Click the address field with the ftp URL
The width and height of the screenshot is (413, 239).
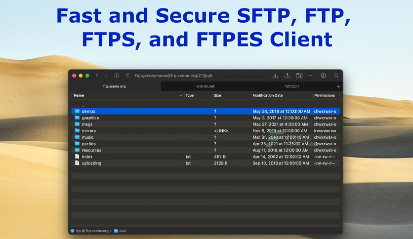point(200,76)
